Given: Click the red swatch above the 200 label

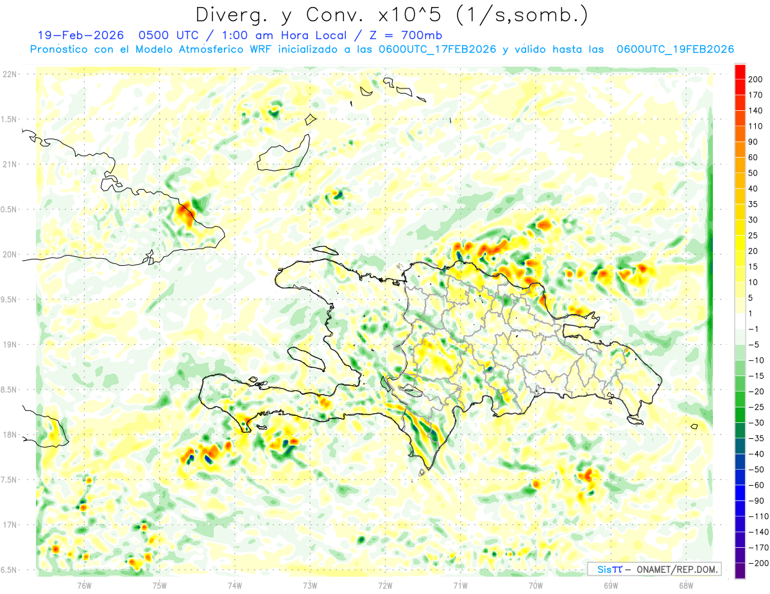Looking at the screenshot, I should pyautogui.click(x=740, y=72).
